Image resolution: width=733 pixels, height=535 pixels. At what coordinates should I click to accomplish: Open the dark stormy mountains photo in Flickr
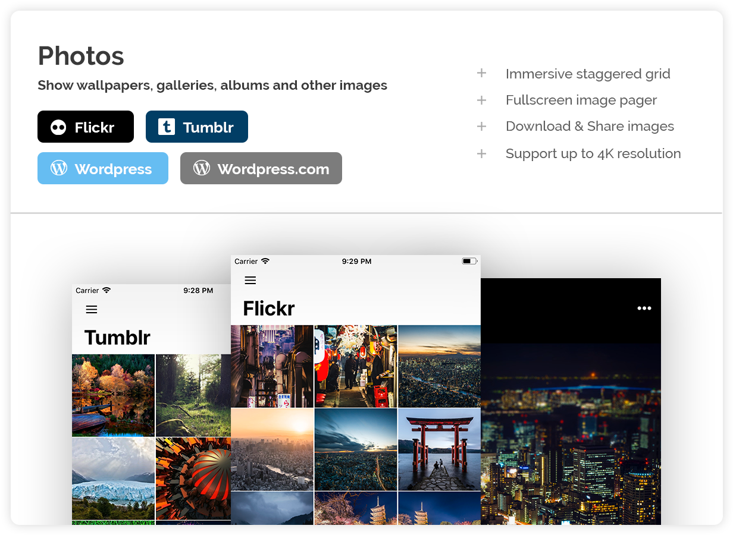(x=272, y=508)
